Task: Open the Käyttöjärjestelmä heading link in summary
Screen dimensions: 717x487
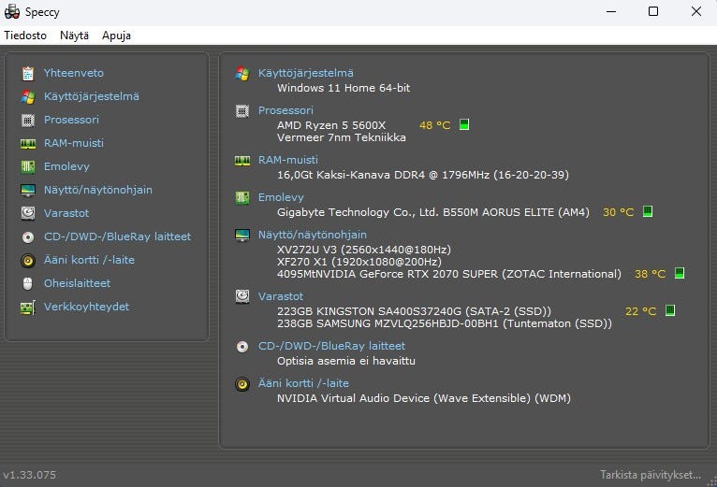Action: coord(305,73)
